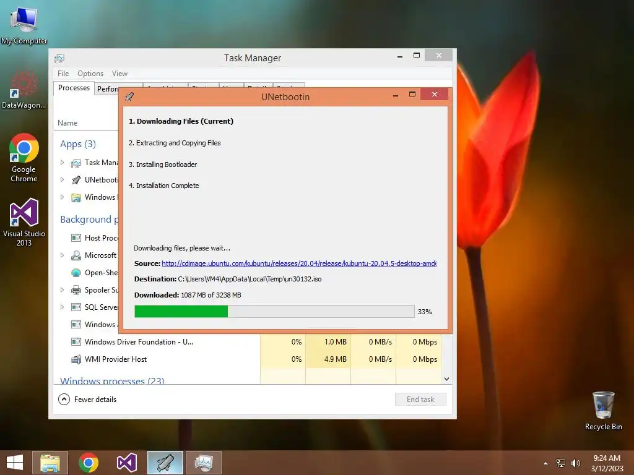Open File Explorer from the taskbar
The image size is (634, 475).
pos(50,463)
